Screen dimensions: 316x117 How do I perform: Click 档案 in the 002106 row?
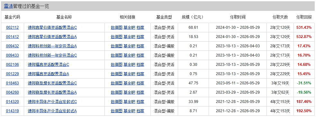(140, 65)
